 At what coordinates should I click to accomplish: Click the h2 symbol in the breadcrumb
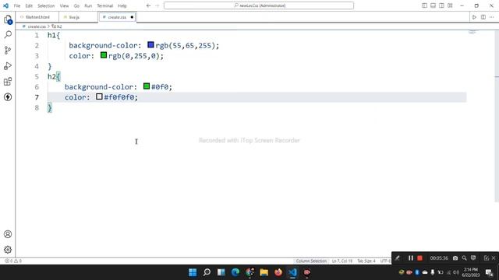click(59, 26)
